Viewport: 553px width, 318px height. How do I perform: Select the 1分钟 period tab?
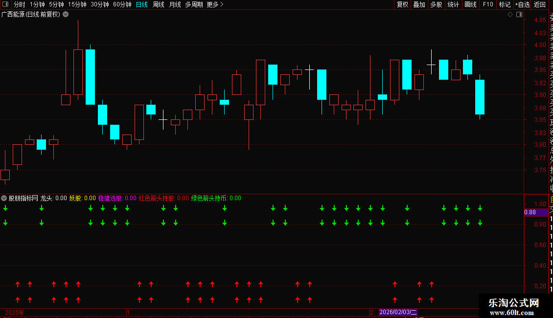click(37, 4)
